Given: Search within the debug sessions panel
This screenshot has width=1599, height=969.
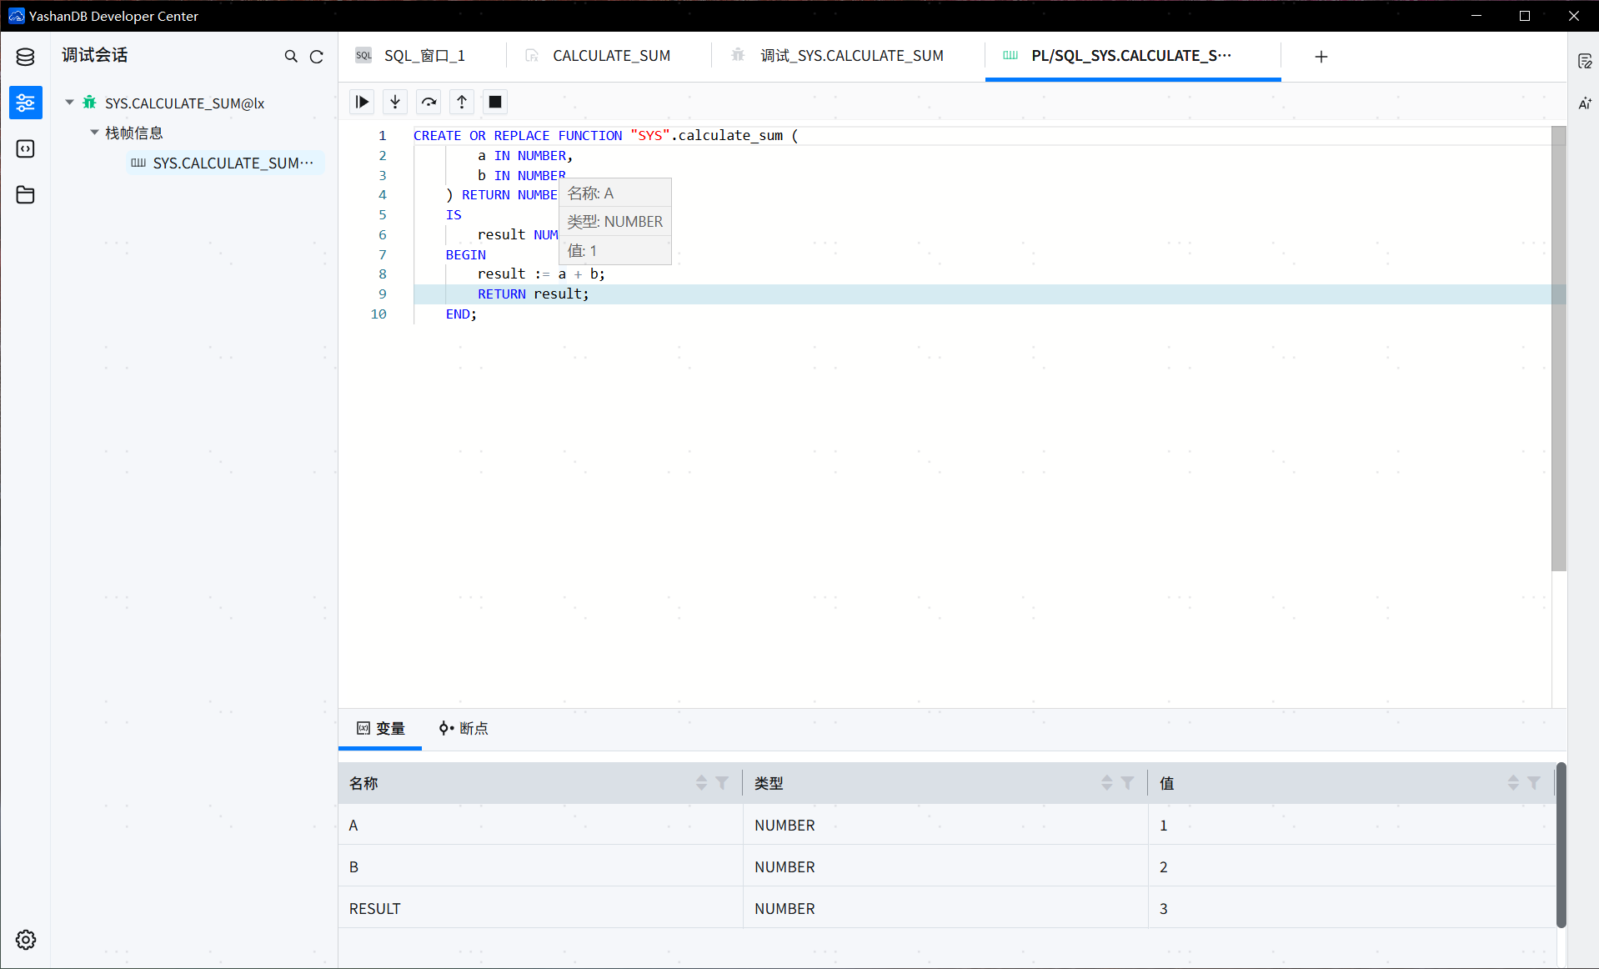Looking at the screenshot, I should pos(291,57).
